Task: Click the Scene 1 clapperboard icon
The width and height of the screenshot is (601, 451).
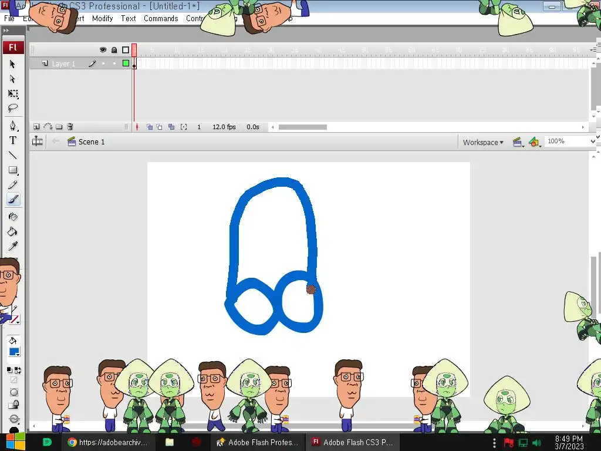Action: click(71, 142)
